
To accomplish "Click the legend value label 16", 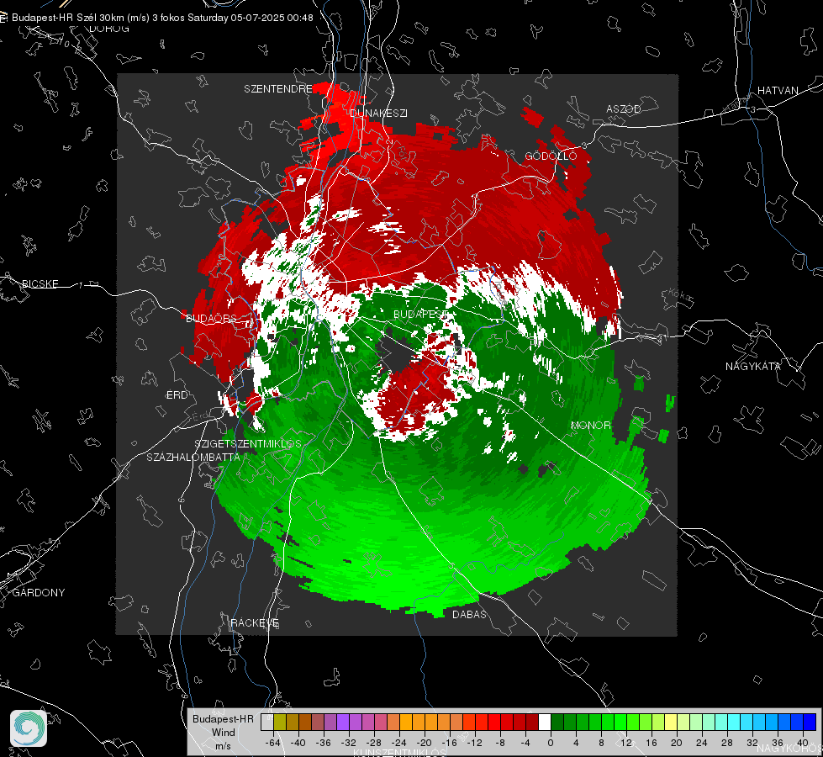I will (x=652, y=743).
